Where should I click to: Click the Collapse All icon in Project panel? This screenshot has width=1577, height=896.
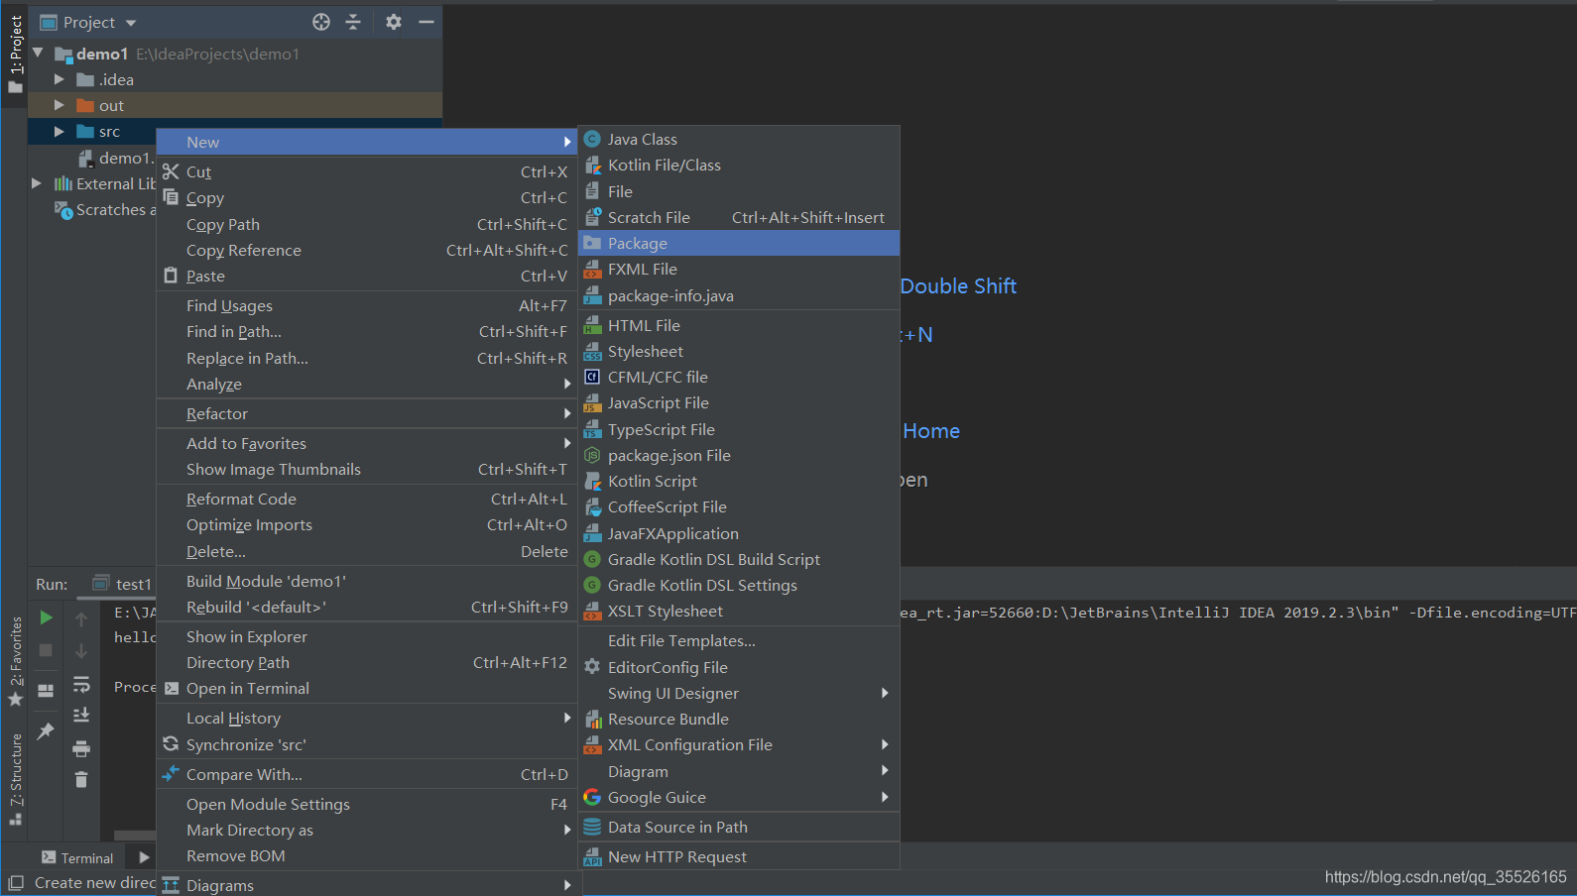pos(353,22)
